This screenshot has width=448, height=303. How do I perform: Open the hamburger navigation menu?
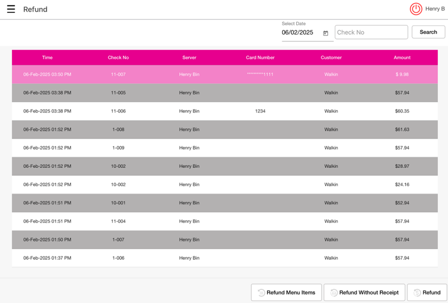11,9
